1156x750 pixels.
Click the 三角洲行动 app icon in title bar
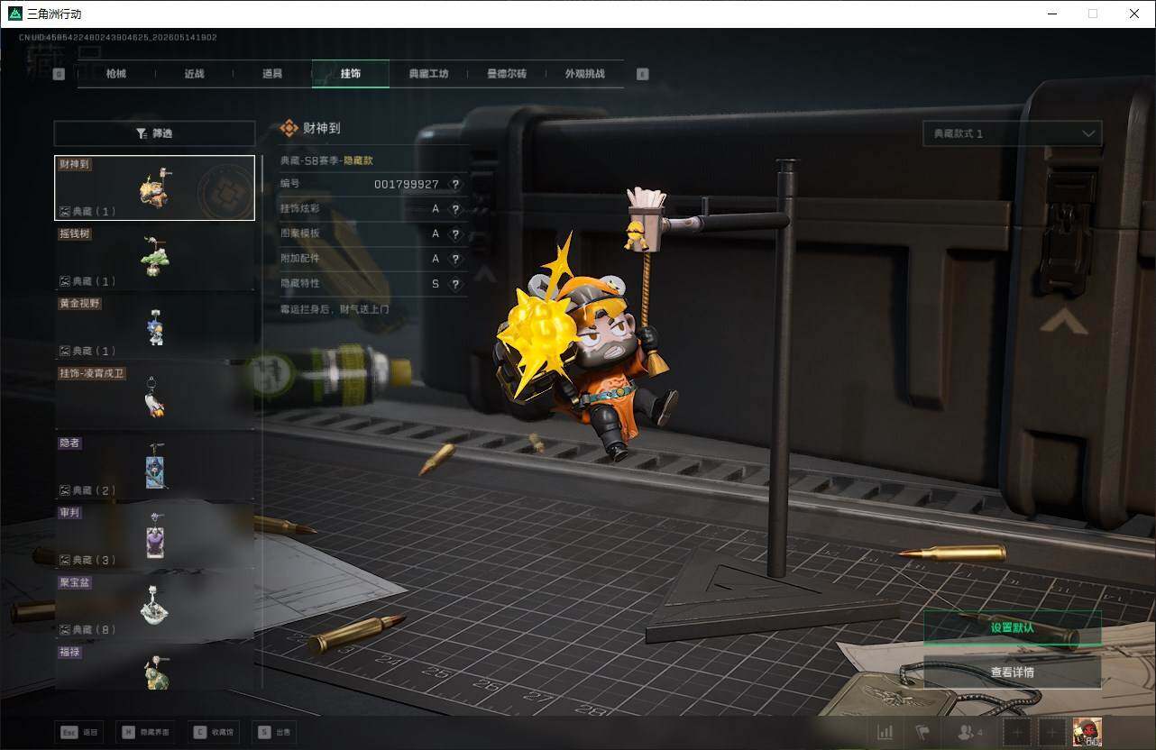click(14, 14)
